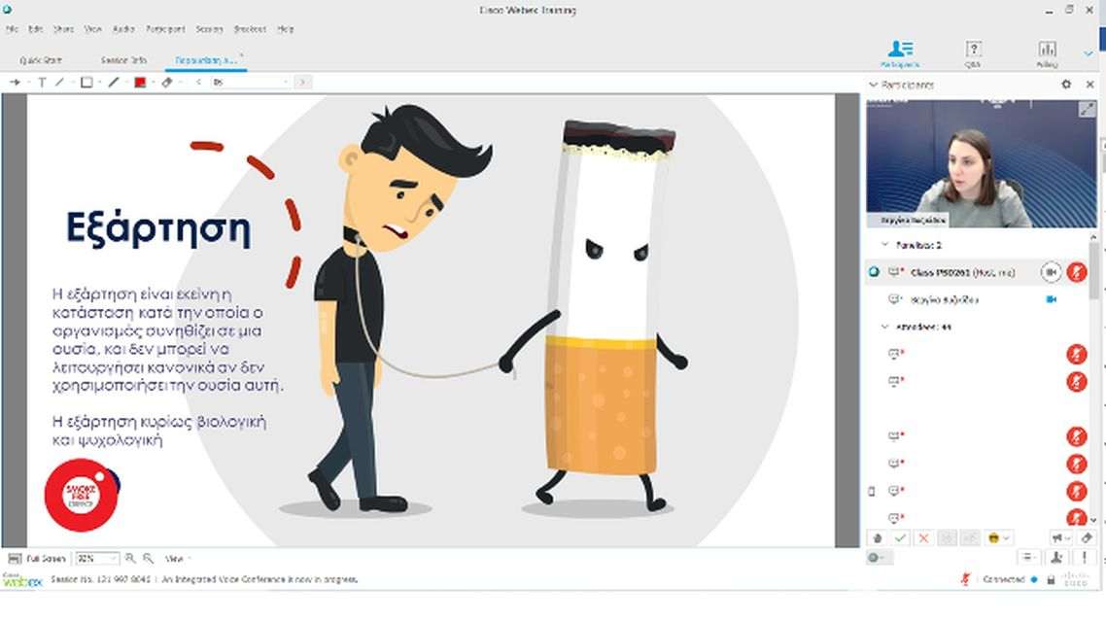1106x622 pixels.
Task: Collapse the Attendees: 44 group
Action: [x=885, y=328]
